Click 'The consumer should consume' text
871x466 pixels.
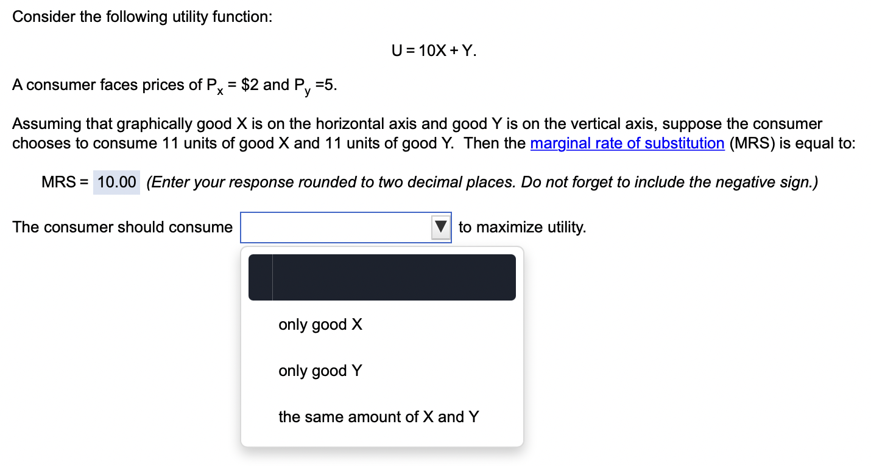122,227
